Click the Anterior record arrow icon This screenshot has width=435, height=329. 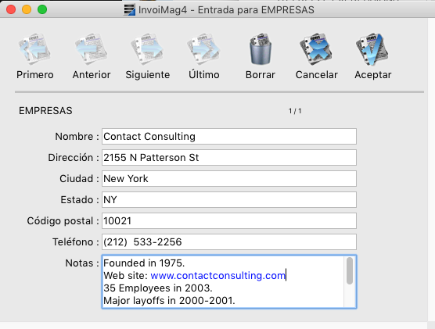92,49
